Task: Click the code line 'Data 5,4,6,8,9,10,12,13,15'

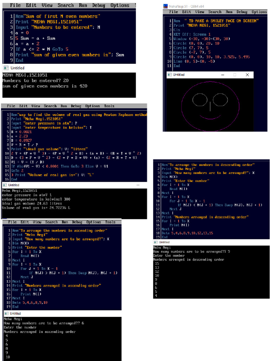Action: (187, 233)
